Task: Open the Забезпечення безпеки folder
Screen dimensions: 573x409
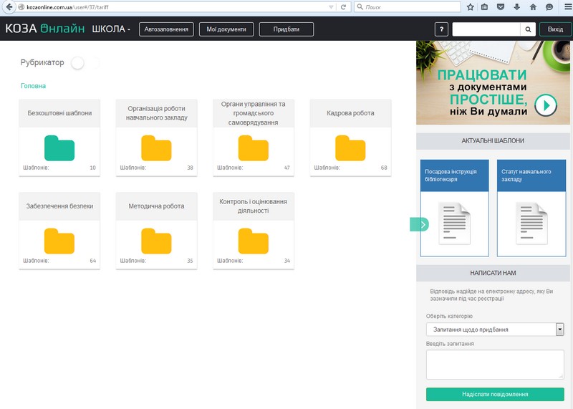Action: click(x=59, y=241)
